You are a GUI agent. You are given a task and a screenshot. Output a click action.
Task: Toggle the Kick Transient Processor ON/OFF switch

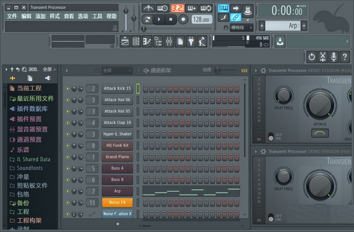point(270,137)
